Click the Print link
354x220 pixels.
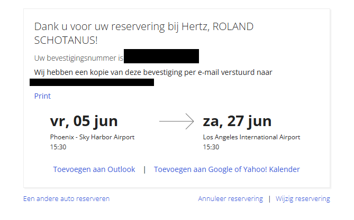[x=42, y=96]
